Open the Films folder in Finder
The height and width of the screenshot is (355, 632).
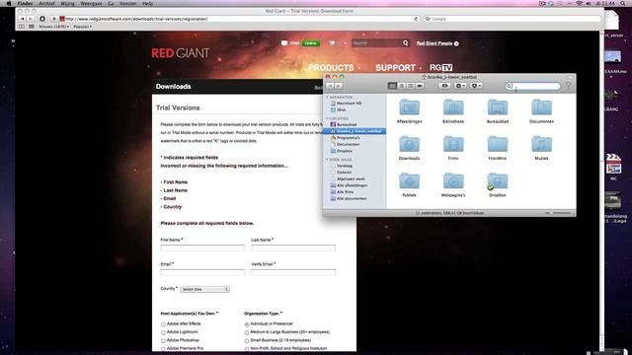(453, 144)
